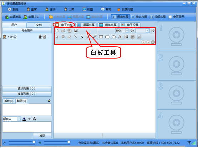Select the arrow line tool
Screen dimensions: 198x148
tap(82, 37)
